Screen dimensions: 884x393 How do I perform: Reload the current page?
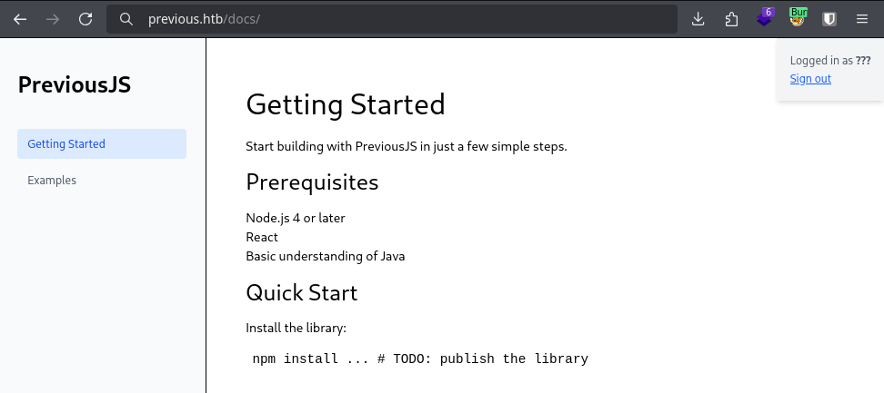(x=85, y=18)
